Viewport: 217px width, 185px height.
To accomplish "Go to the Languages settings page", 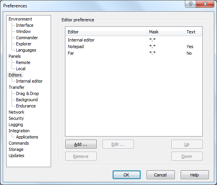I will click(26, 50).
